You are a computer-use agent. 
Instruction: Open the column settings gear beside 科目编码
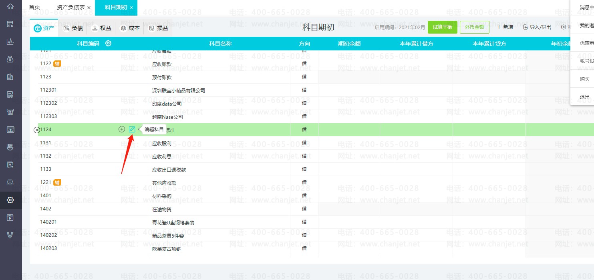coord(108,43)
